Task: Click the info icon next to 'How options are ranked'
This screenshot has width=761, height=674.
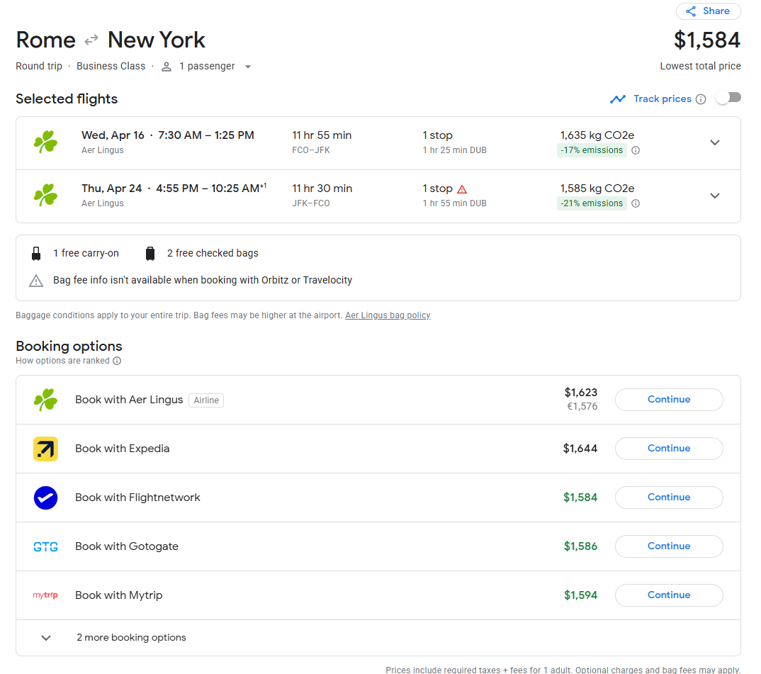Action: 117,361
